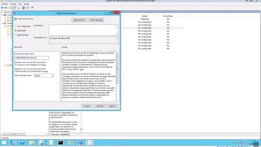261x147 pixels.
Task: Select the Habilitada radio button
Action: pyautogui.click(x=15, y=31)
